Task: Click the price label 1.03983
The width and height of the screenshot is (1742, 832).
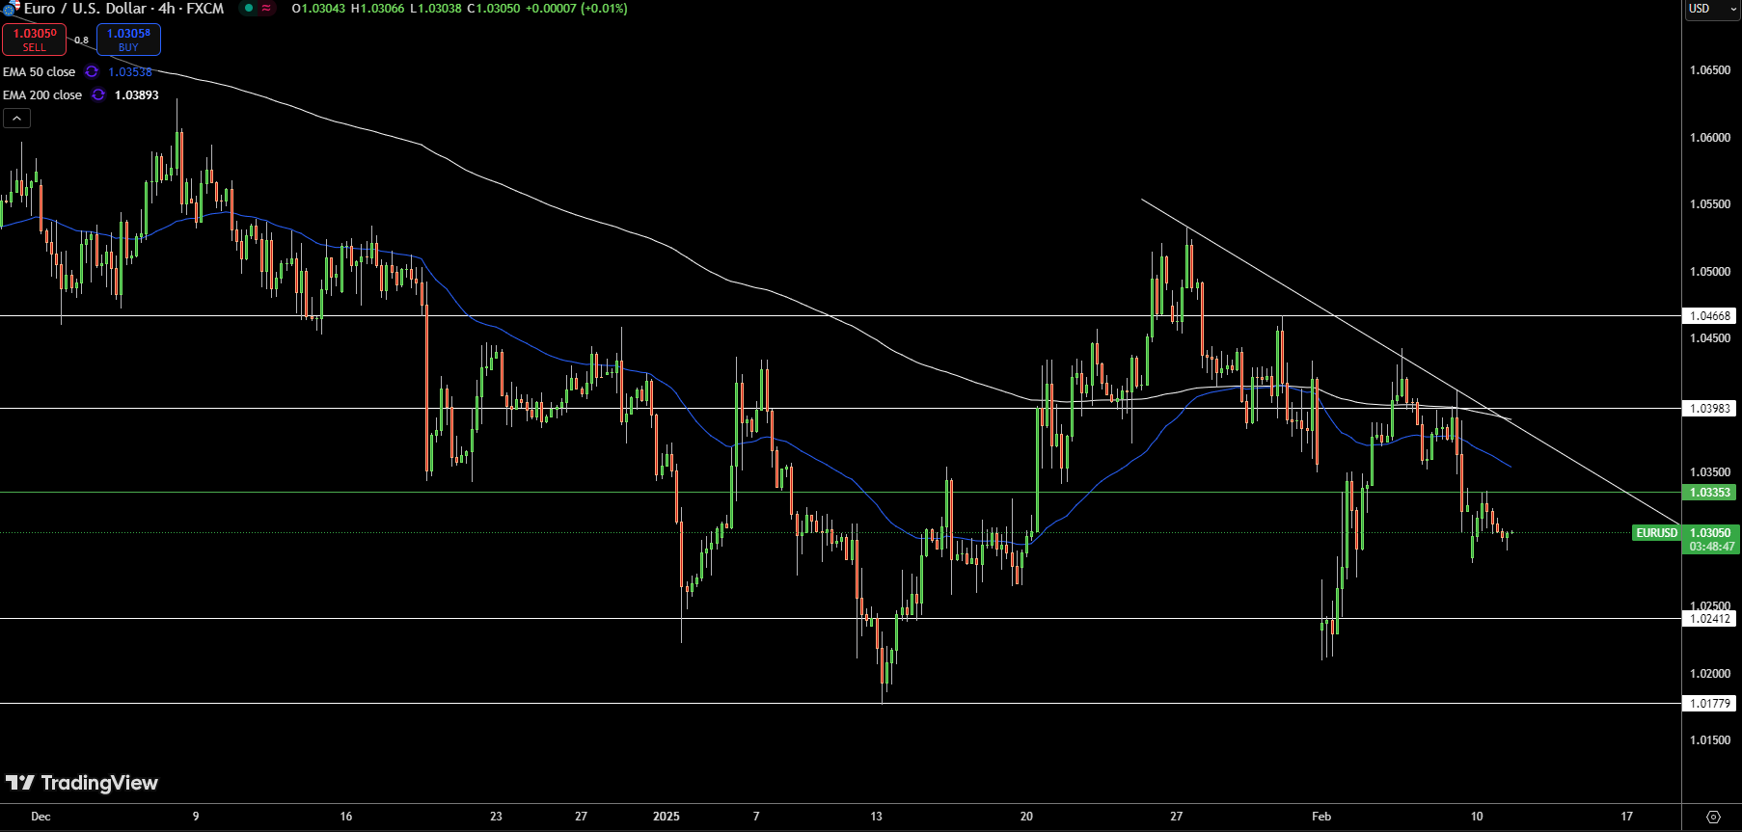Action: click(1710, 409)
